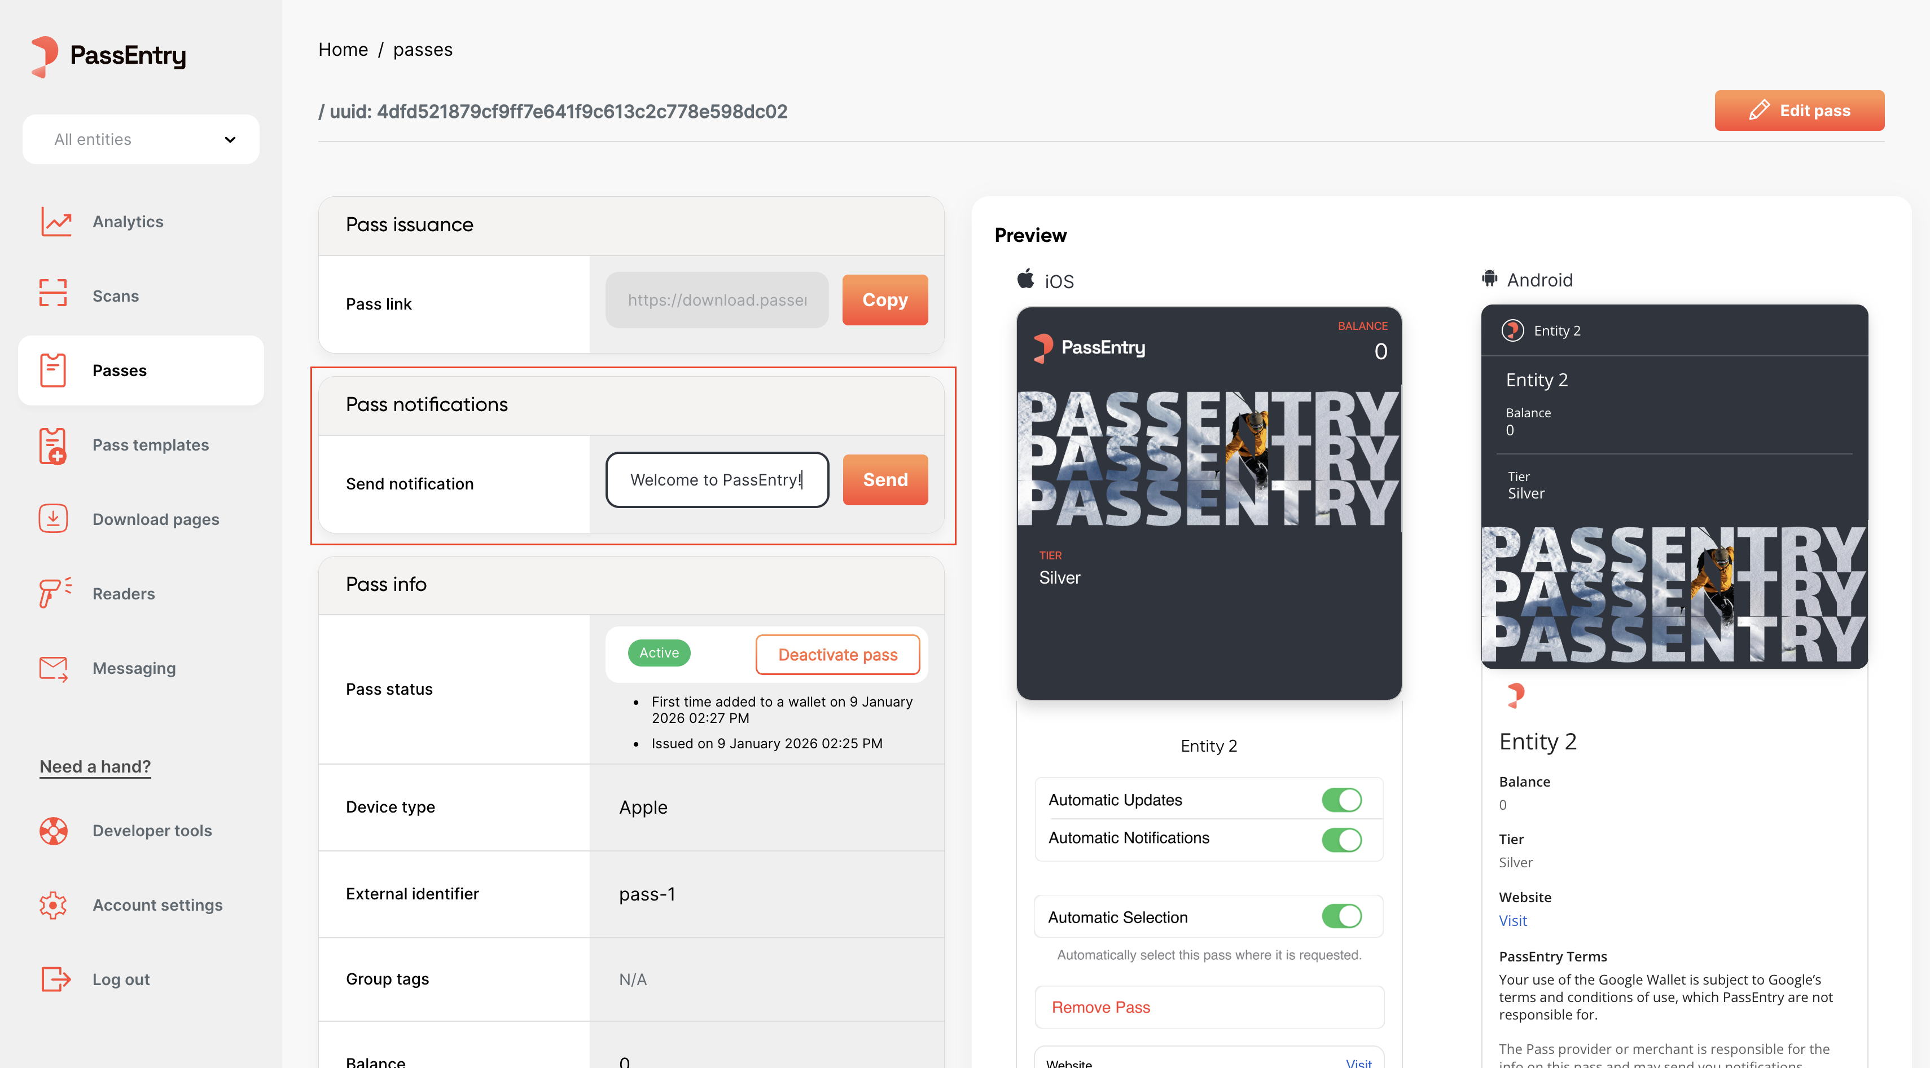Open the All entities dropdown
This screenshot has height=1068, width=1930.
(141, 139)
